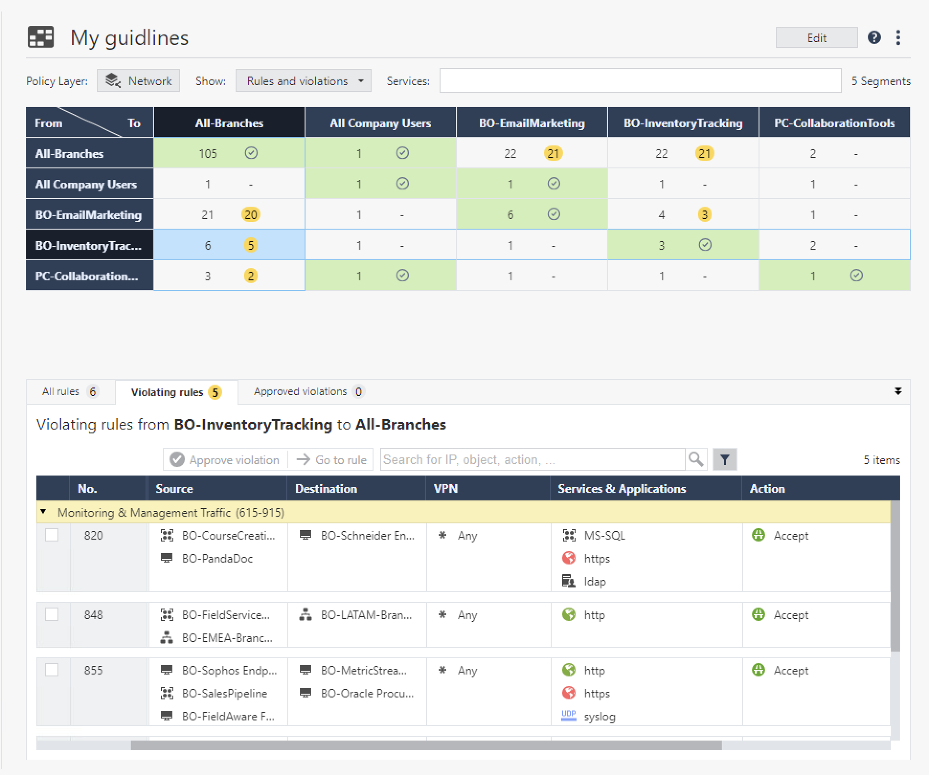The image size is (929, 775).
Task: Click the Approve violation button
Action: pyautogui.click(x=225, y=460)
